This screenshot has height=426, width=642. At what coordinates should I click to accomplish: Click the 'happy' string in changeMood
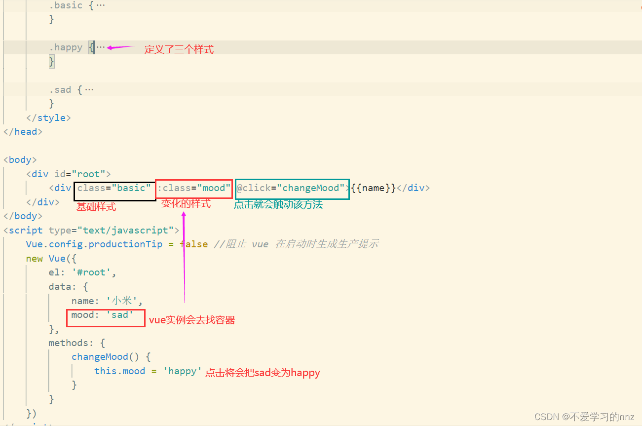[183, 371]
